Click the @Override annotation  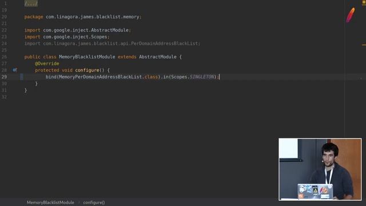coord(47,64)
